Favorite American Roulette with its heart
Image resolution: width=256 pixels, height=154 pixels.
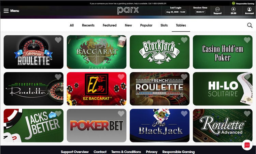pos(58,40)
